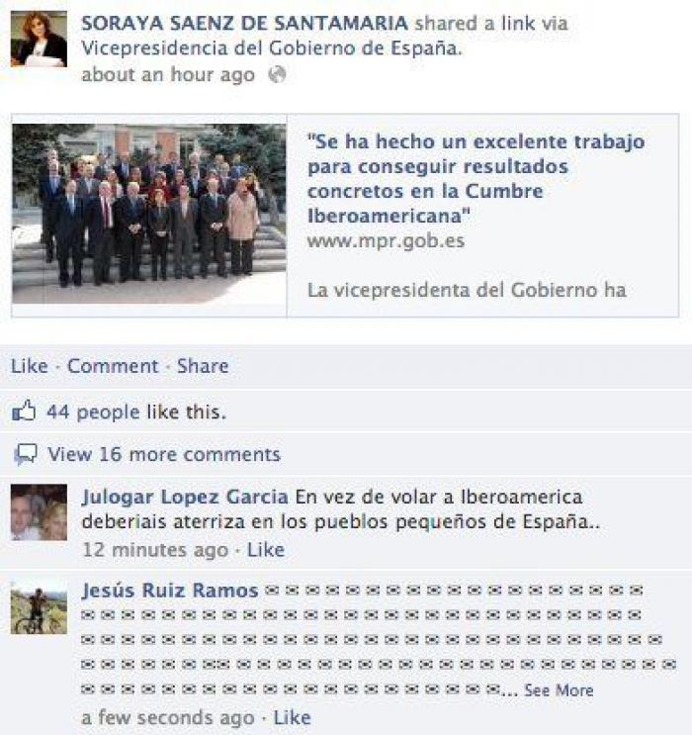Click the globe public-privacy icon

tap(277, 74)
